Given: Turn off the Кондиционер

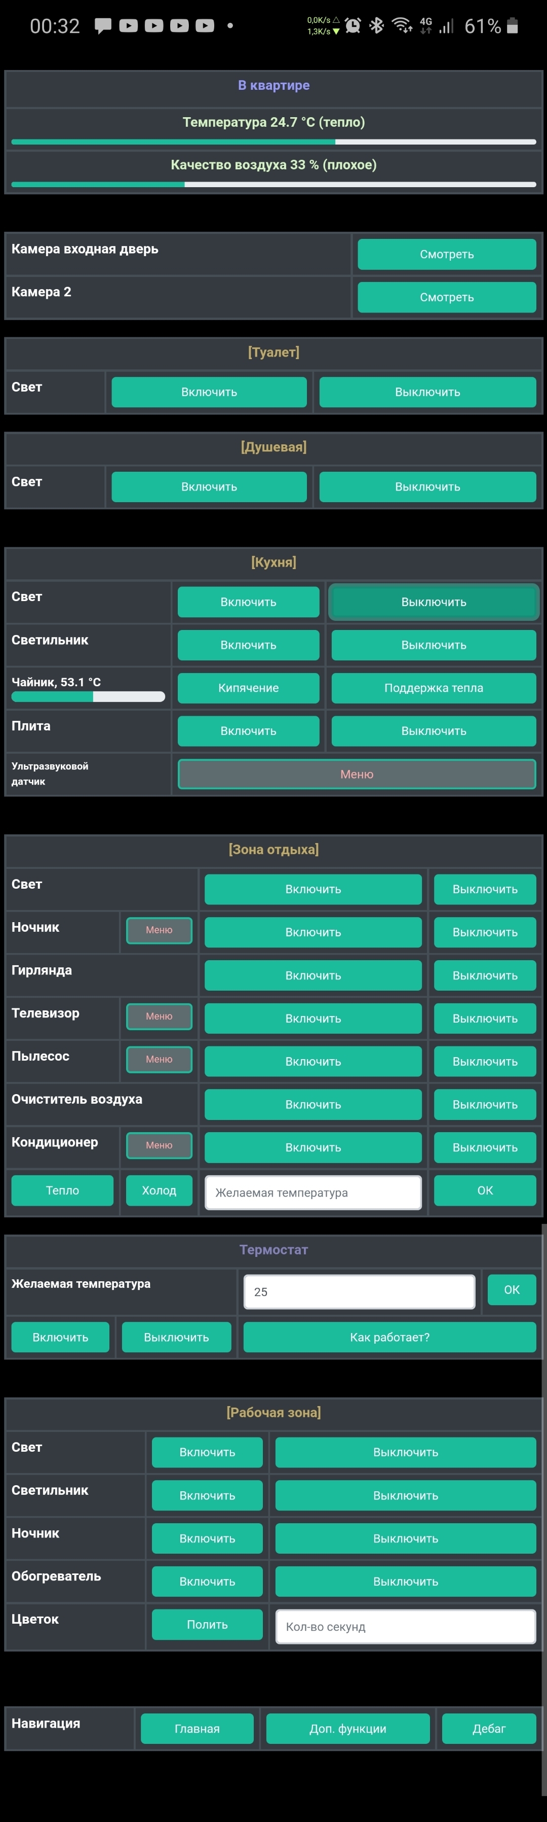Looking at the screenshot, I should 485,1147.
